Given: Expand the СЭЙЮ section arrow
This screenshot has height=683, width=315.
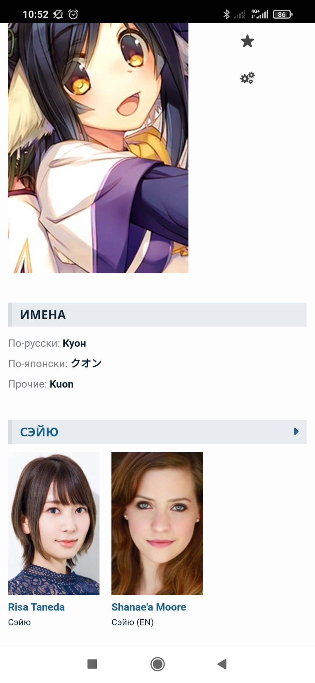Looking at the screenshot, I should coord(296,431).
